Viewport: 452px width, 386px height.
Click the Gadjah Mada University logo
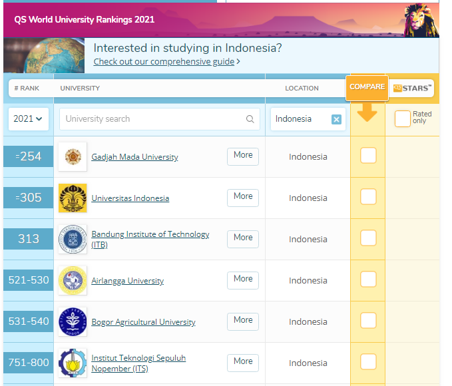click(x=72, y=157)
